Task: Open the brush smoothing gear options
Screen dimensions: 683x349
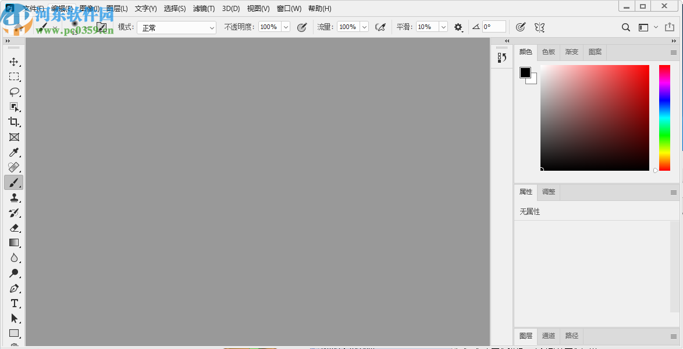Action: click(x=458, y=27)
